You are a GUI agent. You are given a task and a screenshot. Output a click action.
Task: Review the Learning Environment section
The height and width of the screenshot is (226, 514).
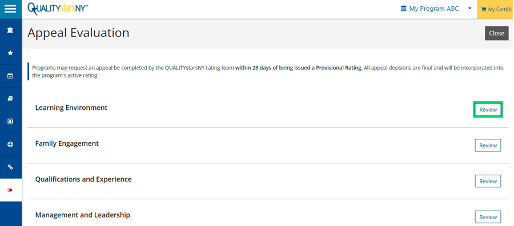(488, 110)
